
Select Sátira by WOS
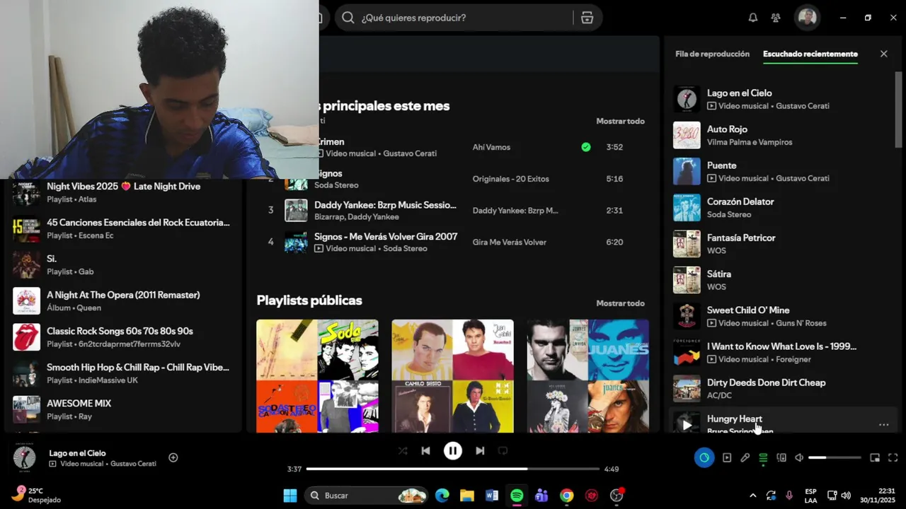coord(782,280)
